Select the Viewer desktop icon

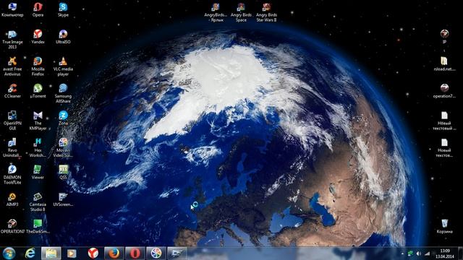(x=38, y=172)
